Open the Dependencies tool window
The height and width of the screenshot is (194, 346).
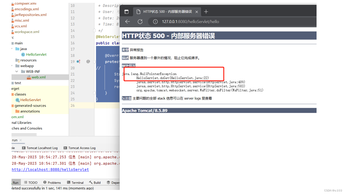pyautogui.click(x=113, y=182)
